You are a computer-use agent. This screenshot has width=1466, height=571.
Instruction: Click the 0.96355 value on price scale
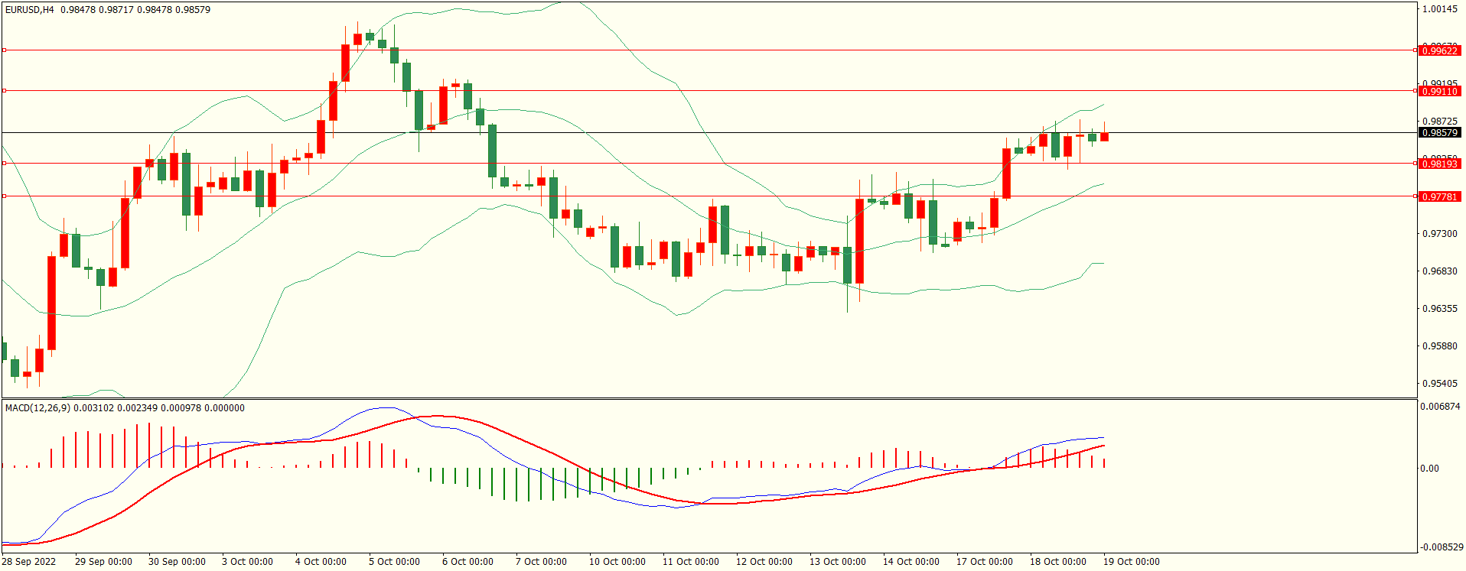[x=1439, y=309]
